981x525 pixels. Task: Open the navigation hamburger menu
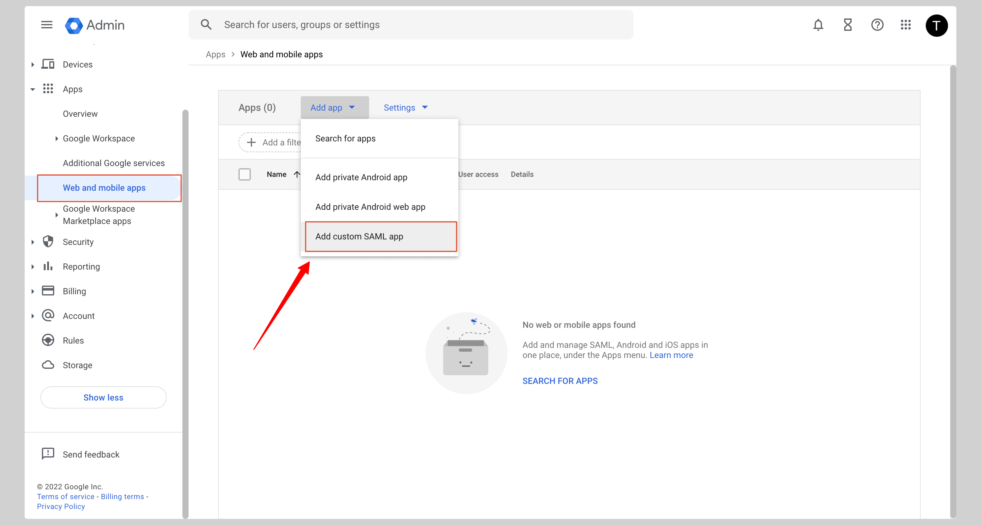(x=47, y=24)
